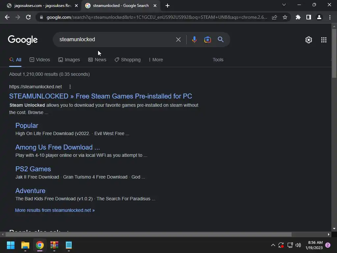This screenshot has width=337, height=253.
Task: Open search Tools options
Action: coord(218,60)
